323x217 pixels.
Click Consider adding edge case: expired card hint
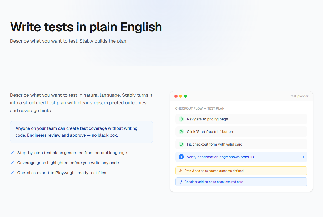[x=241, y=182]
